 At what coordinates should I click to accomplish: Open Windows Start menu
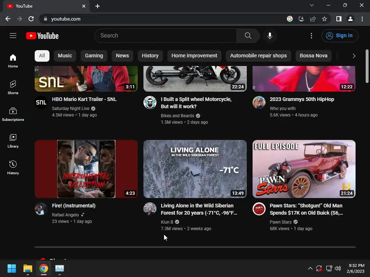pyautogui.click(x=12, y=268)
